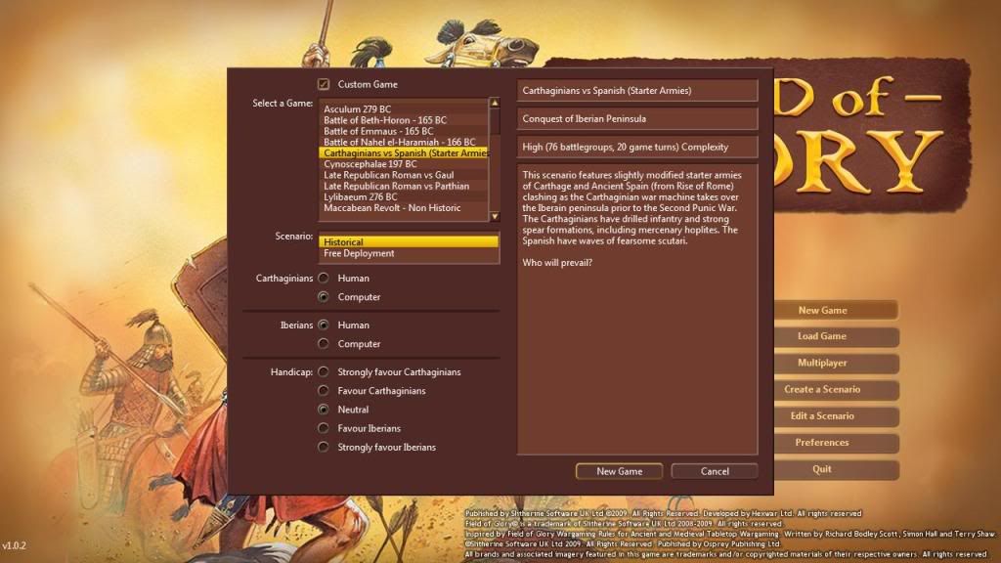Viewport: 1001px width, 563px height.
Task: Click the game list scrollbar track
Action: [495, 159]
